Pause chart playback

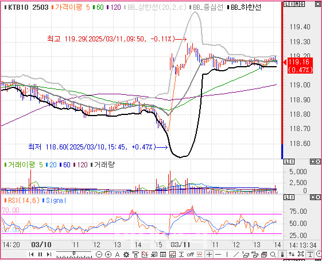tap(40, 255)
